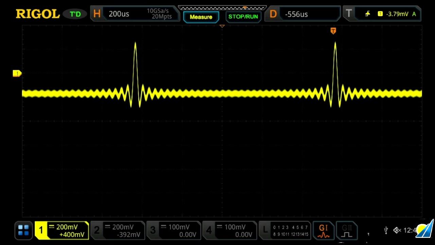Click the 20Mpts memory depth readout

[162, 16]
